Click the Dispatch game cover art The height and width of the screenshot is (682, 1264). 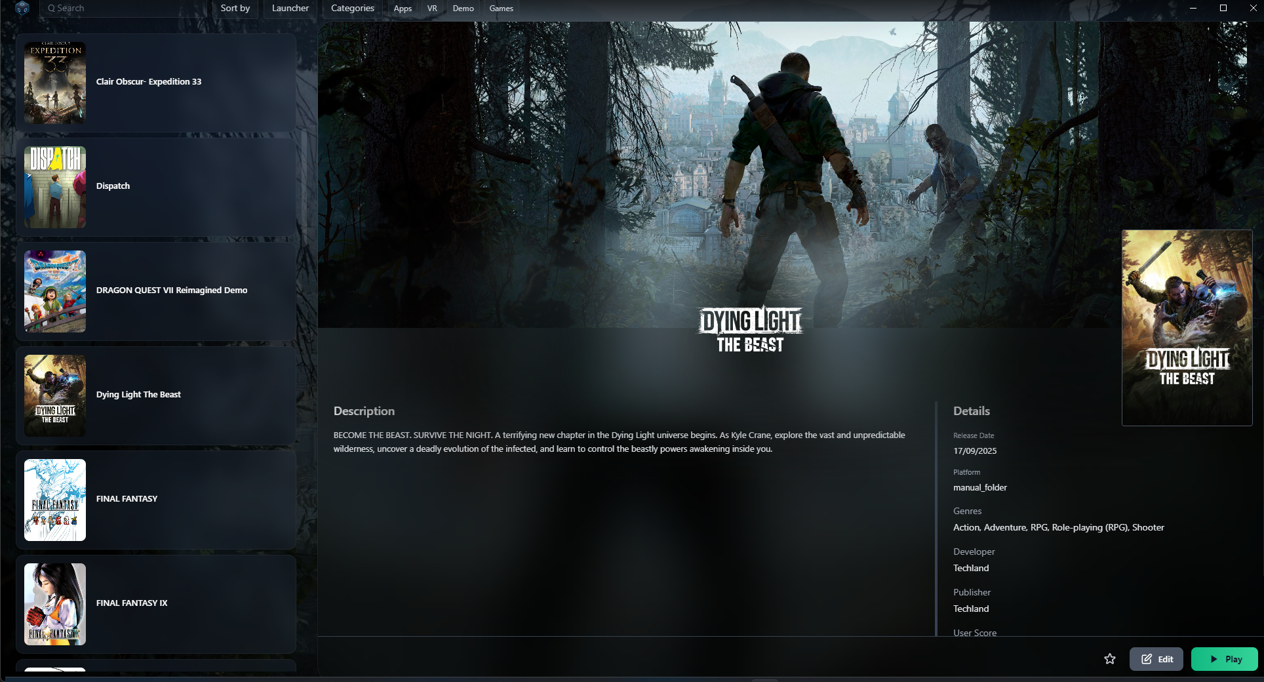[55, 187]
